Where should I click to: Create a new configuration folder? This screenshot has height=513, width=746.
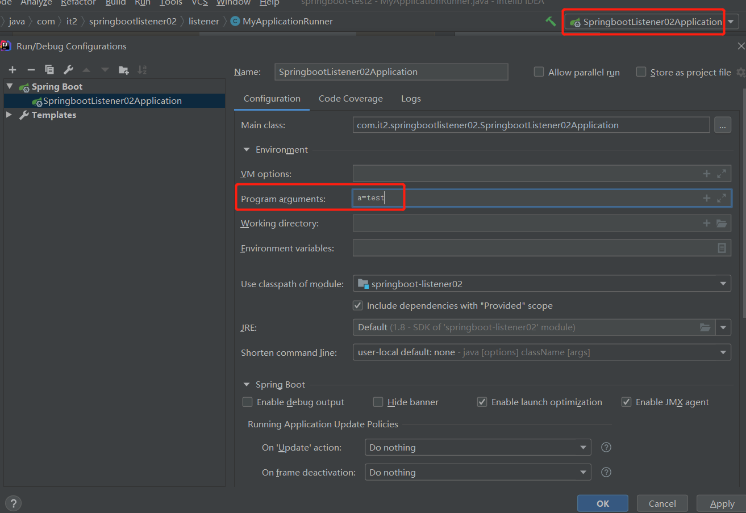[123, 70]
